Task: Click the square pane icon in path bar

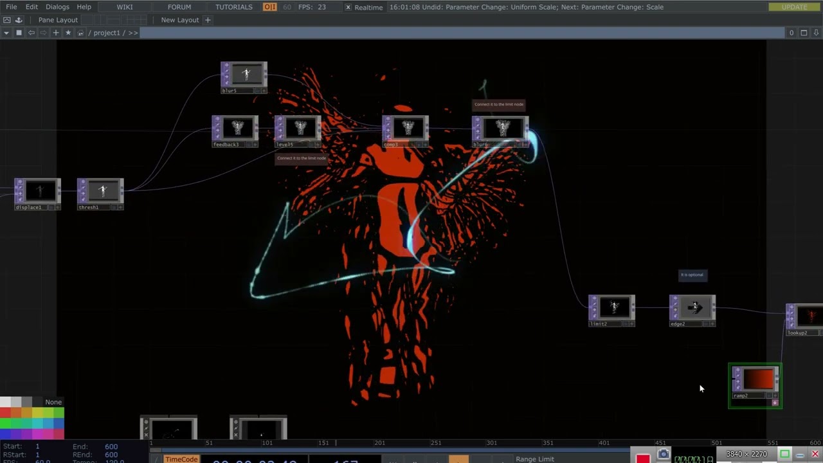Action: 19,33
